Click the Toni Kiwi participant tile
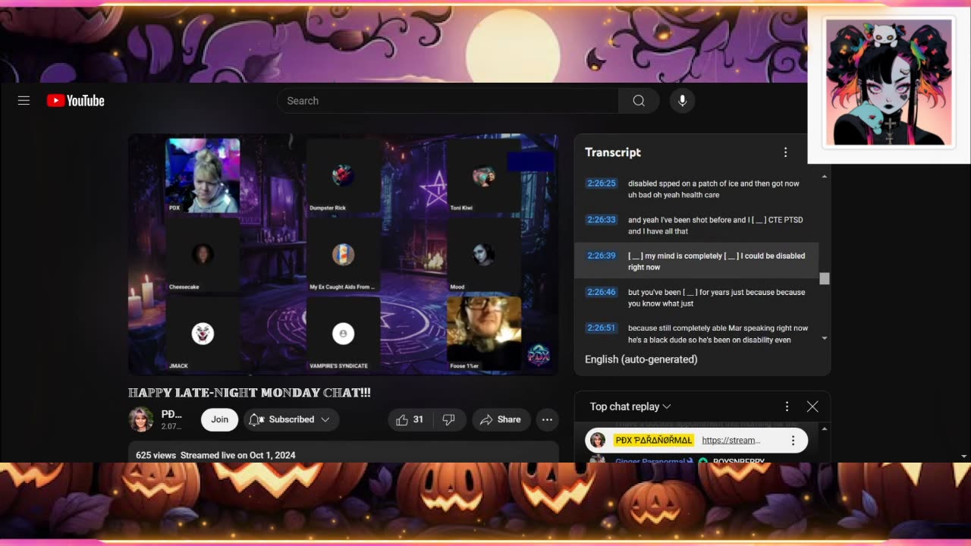Image resolution: width=971 pixels, height=546 pixels. [x=483, y=175]
